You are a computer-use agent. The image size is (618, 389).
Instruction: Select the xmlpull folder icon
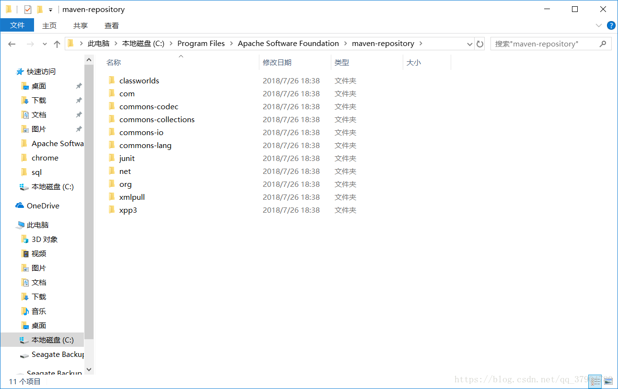point(112,197)
